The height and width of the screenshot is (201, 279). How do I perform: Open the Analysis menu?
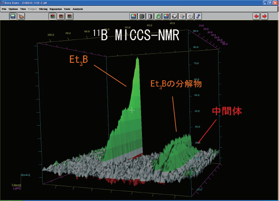(x=77, y=9)
